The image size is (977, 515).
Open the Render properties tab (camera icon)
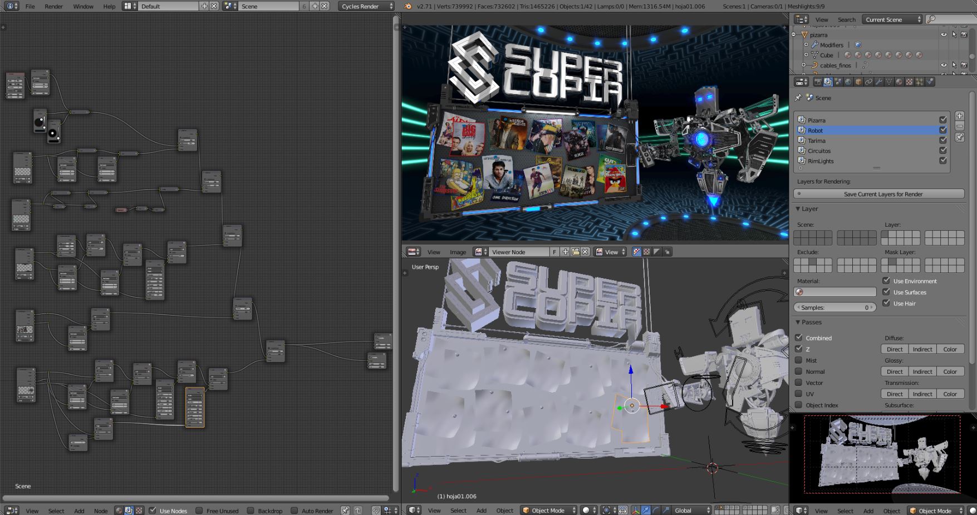click(x=818, y=82)
